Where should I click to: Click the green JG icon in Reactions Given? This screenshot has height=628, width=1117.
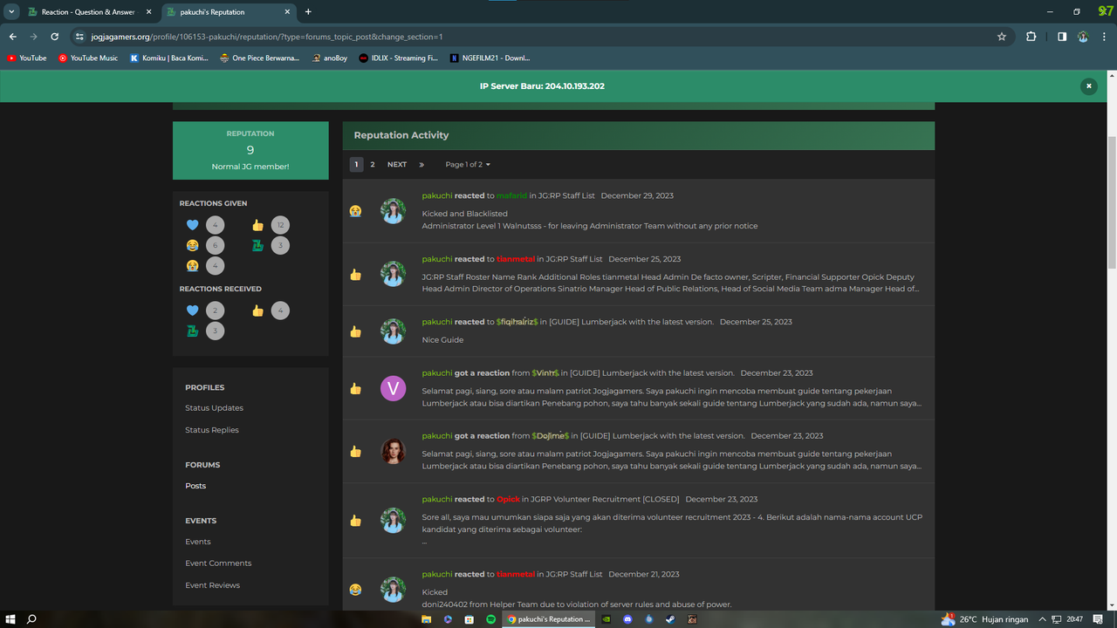[x=257, y=245]
